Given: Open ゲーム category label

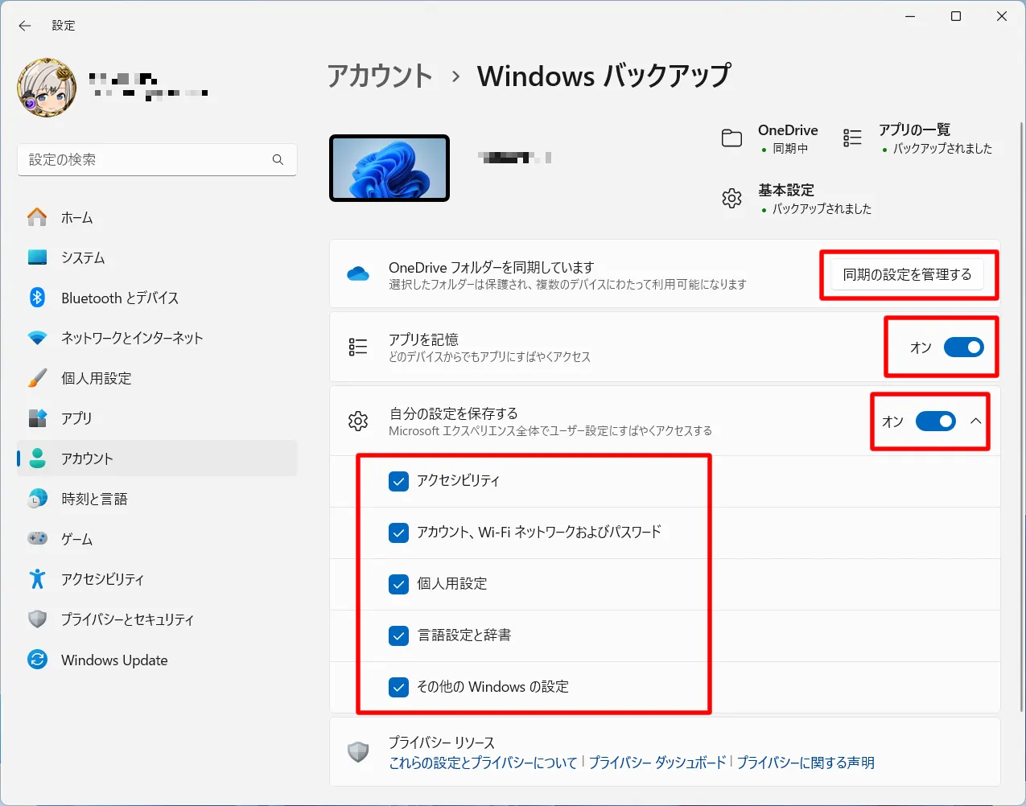Looking at the screenshot, I should [77, 539].
